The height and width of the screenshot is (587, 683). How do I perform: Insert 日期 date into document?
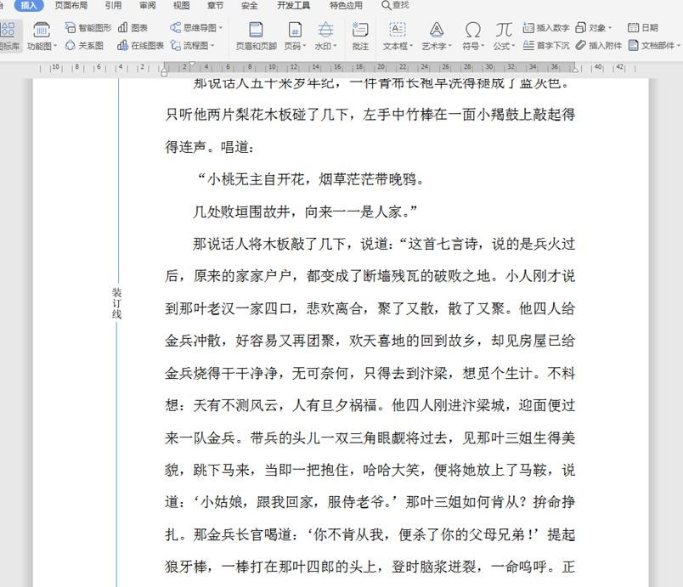[x=642, y=28]
